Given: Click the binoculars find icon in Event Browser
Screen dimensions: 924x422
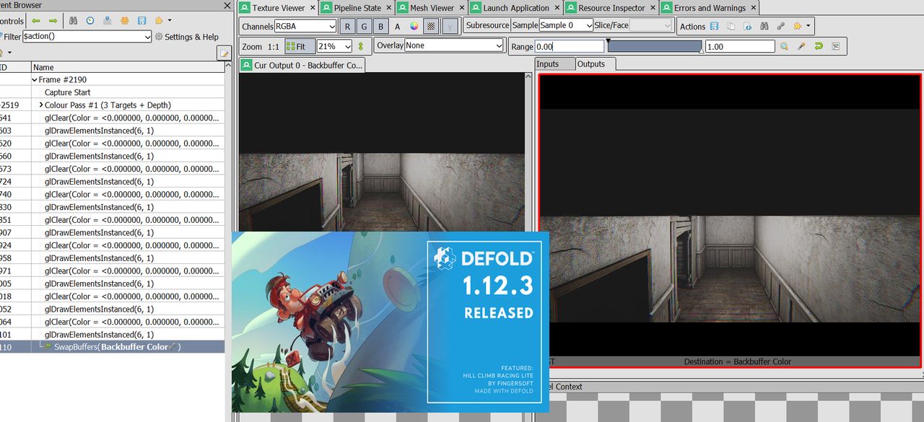Looking at the screenshot, I should click(74, 21).
